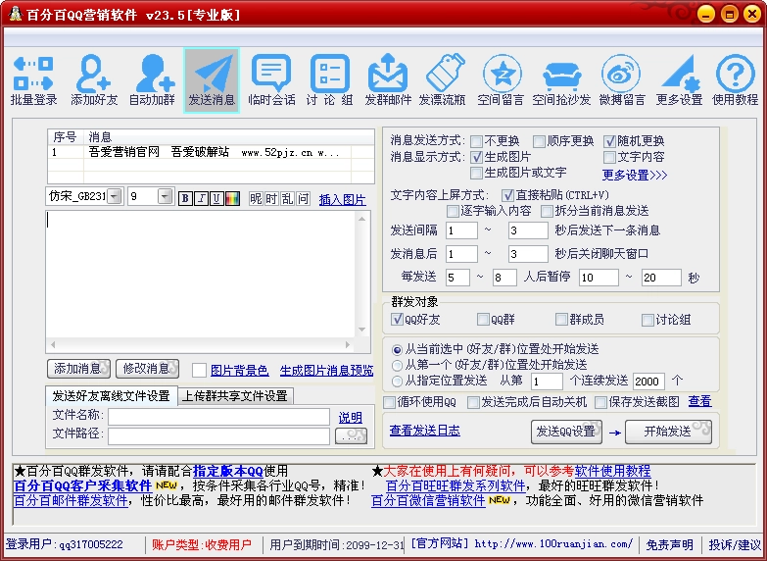Screen dimensions: 767x561
Task: Insert the 昵 nickname variable
Action: pos(256,198)
